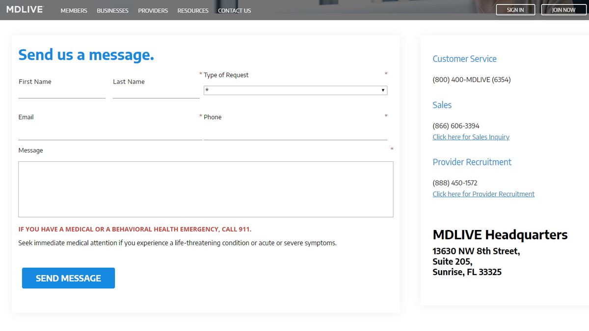The image size is (589, 331).
Task: Click the Sign In button
Action: coord(515,10)
